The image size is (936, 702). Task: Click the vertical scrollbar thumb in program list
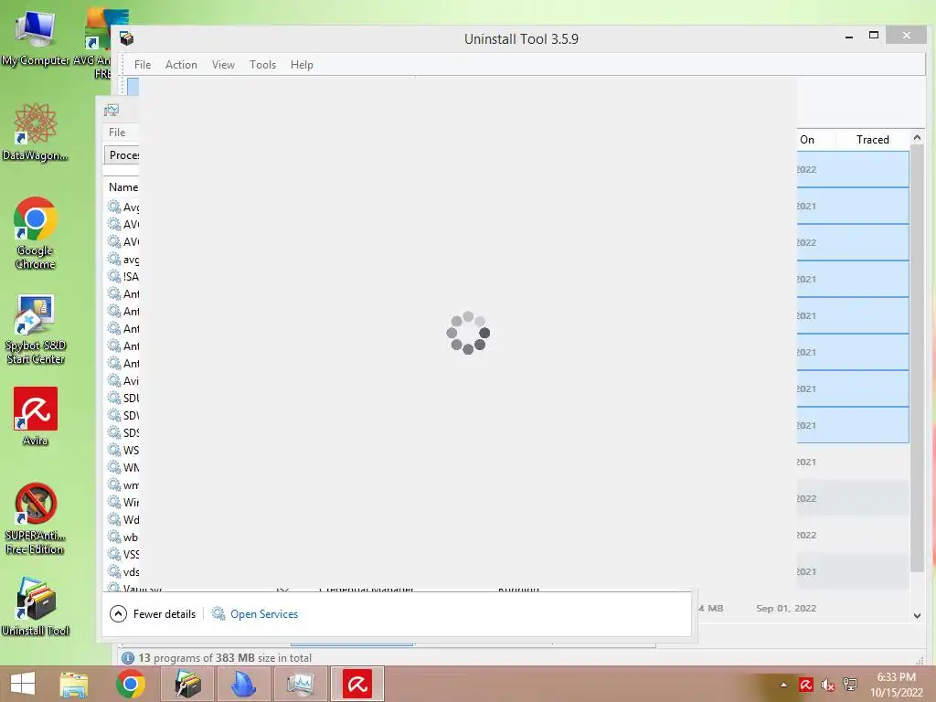pyautogui.click(x=917, y=357)
